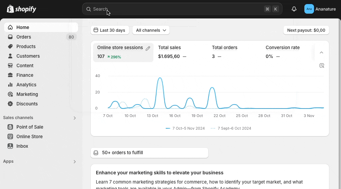The width and height of the screenshot is (341, 189).
Task: Toggle the 7 Sept–6 Oct 2024 legend series
Action: click(x=231, y=128)
